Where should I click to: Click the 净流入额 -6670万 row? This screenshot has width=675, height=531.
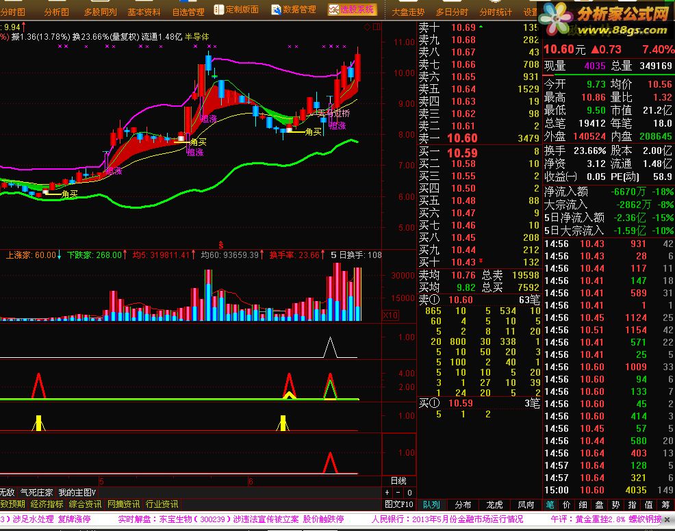609,192
